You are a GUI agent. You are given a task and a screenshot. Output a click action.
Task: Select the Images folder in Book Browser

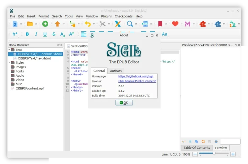(x=21, y=67)
